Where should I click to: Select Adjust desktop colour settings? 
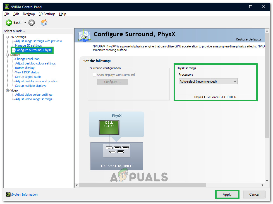click(x=35, y=63)
